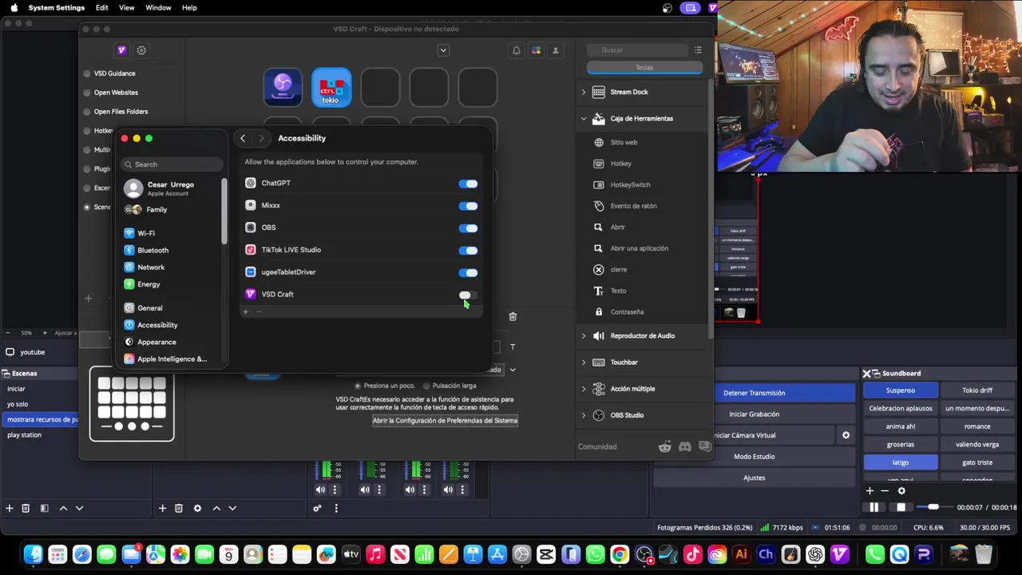The height and width of the screenshot is (575, 1022).
Task: Stop the Soundboard playback
Action: pos(901,507)
